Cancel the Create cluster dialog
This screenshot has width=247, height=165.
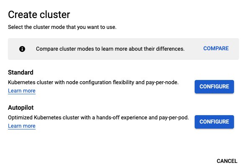pyautogui.click(x=227, y=161)
